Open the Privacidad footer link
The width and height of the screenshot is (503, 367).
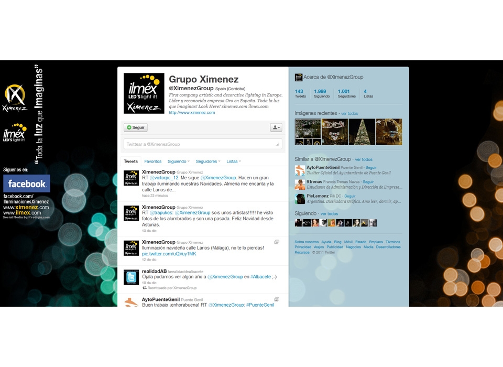click(303, 247)
